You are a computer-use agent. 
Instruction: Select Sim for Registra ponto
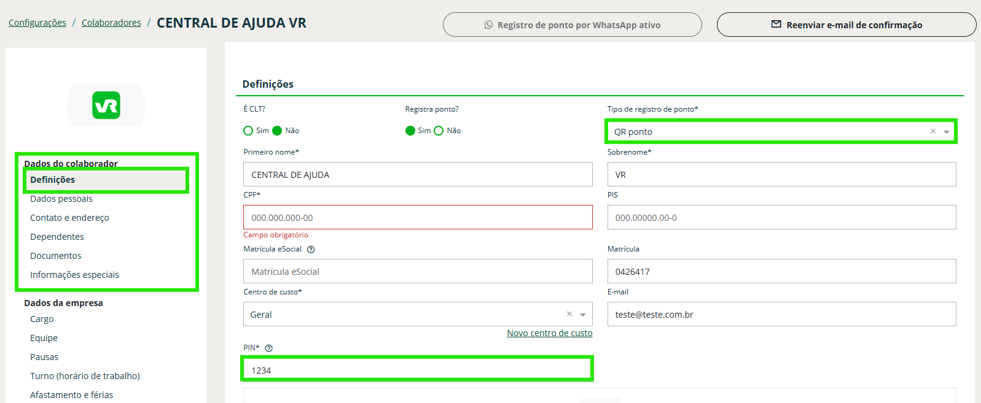pyautogui.click(x=410, y=131)
